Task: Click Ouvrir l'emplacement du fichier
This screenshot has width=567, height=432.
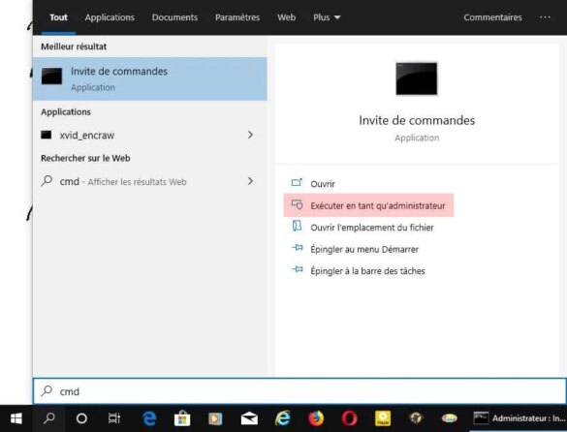Action: [372, 228]
